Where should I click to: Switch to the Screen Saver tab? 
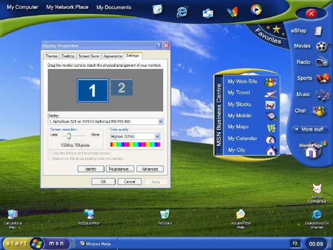click(89, 56)
